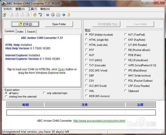Open the 帮助(H) menu
Screen dimensions: 166x135
[x=45, y=9]
